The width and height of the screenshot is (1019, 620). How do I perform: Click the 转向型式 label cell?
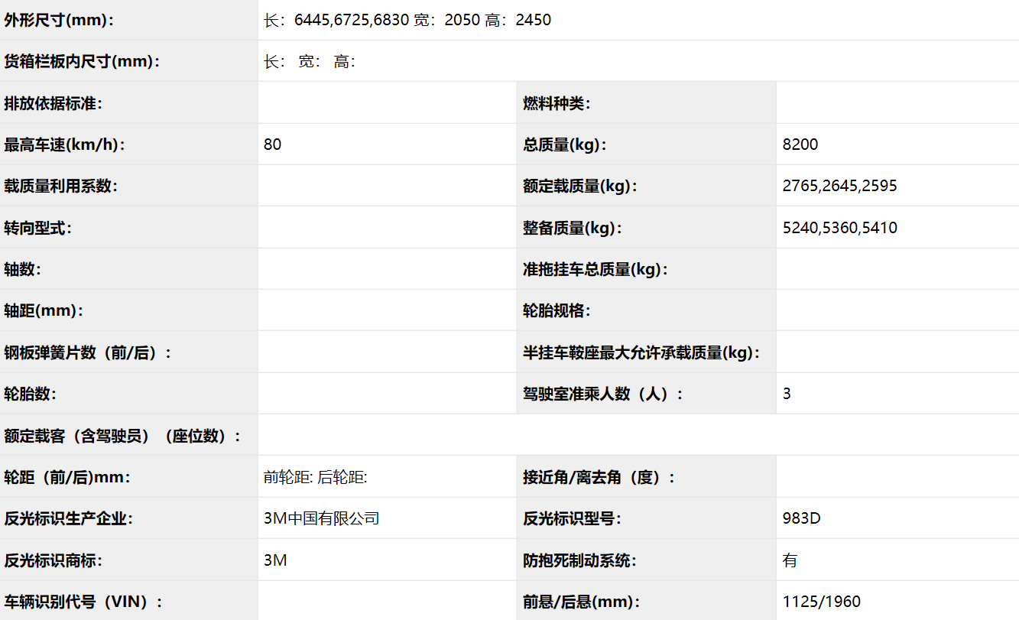pyautogui.click(x=38, y=228)
